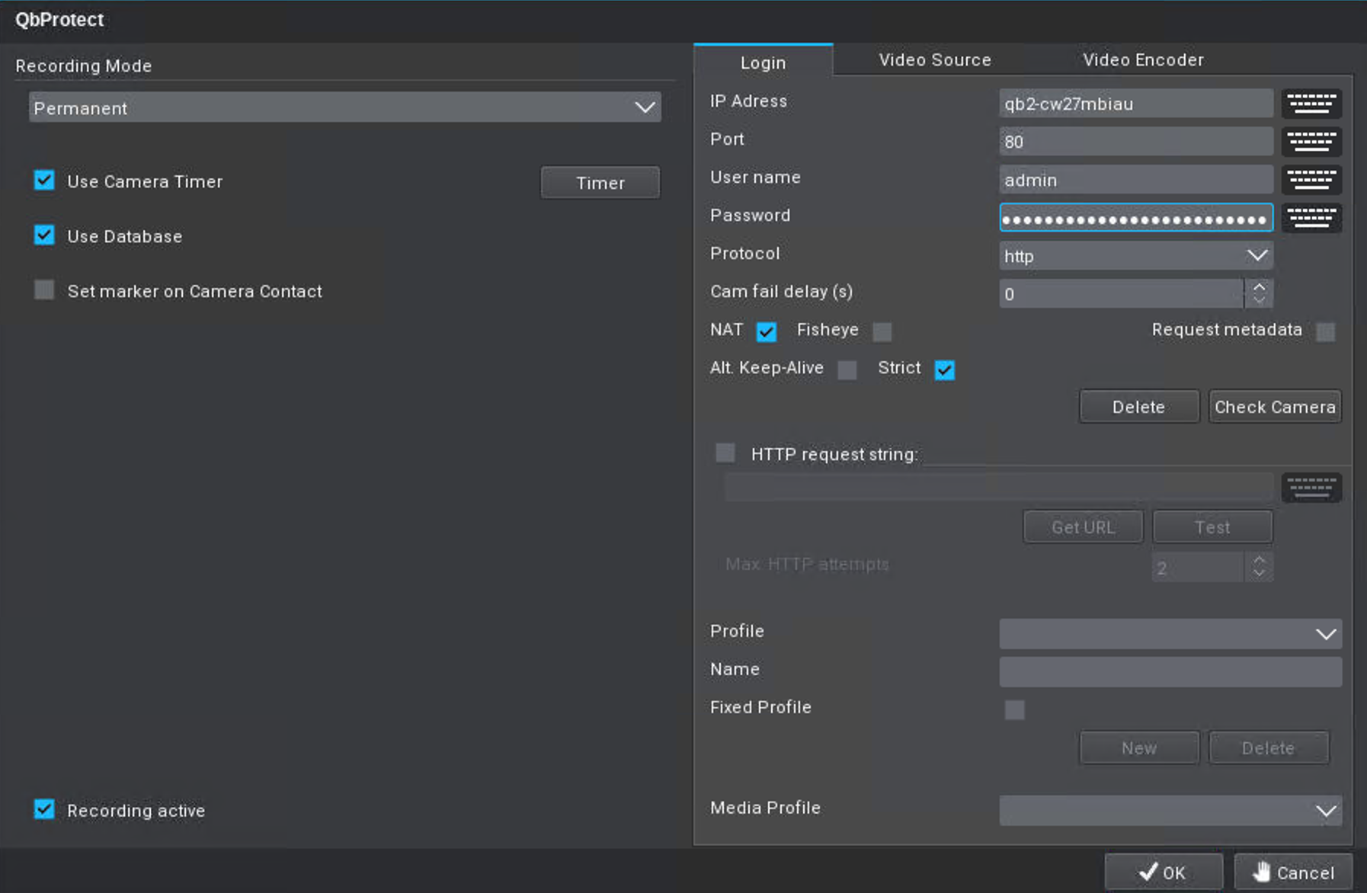
Task: Toggle the Use Camera Timer checkbox
Action: coord(44,181)
